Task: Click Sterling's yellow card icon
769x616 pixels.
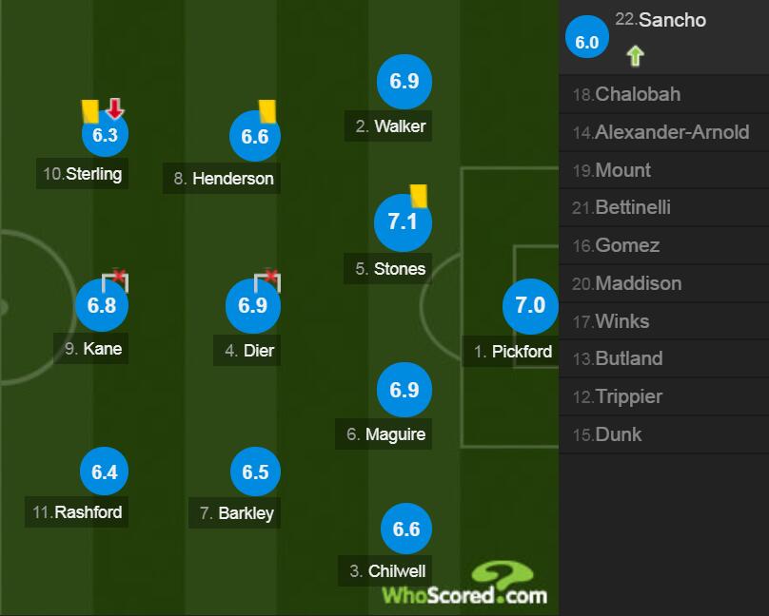Action: tap(91, 110)
